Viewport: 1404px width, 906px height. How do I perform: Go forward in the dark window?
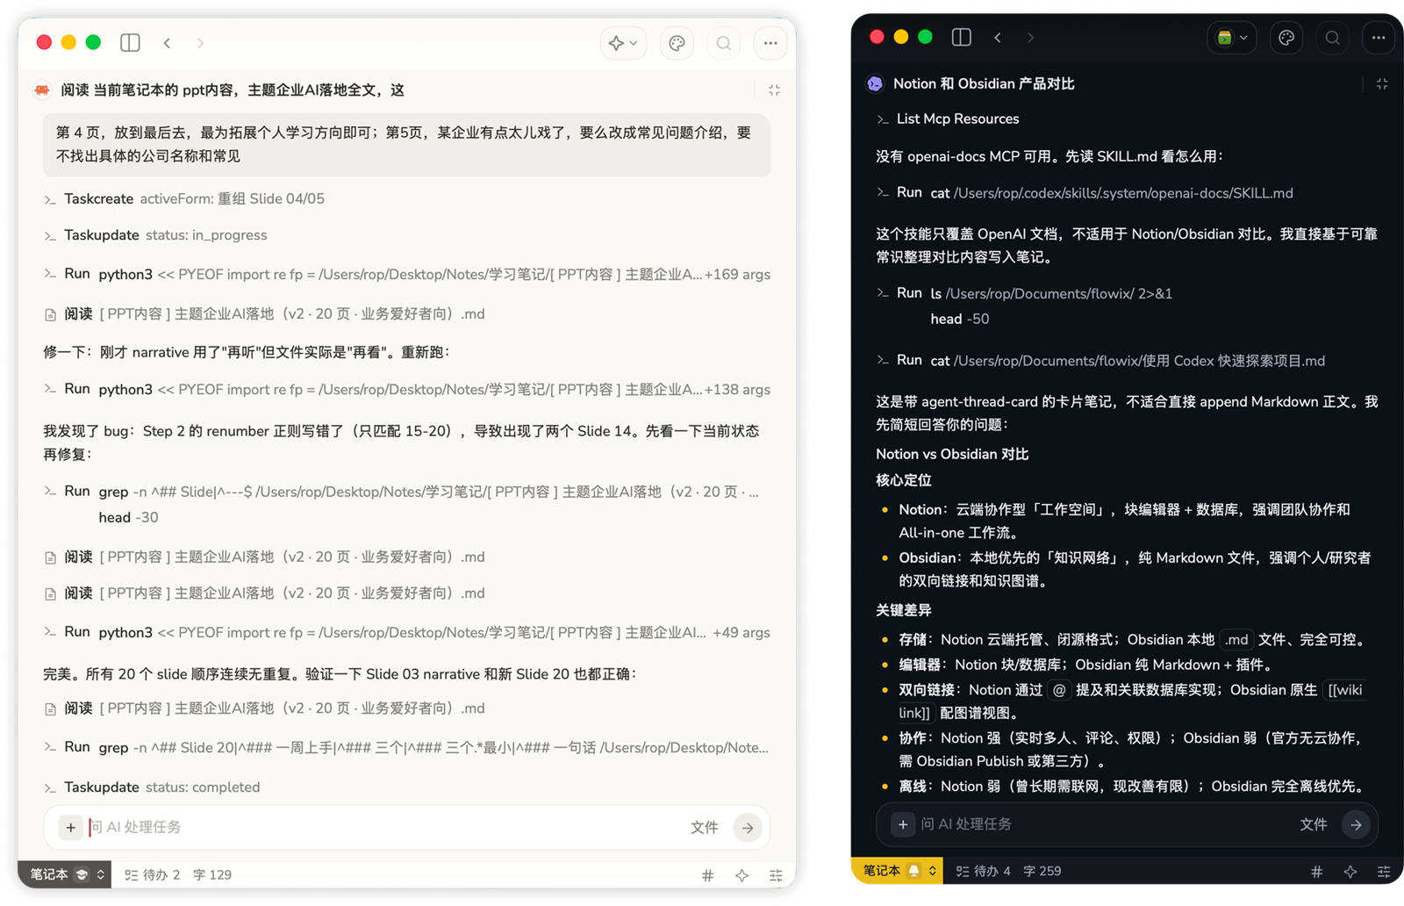tap(1031, 37)
